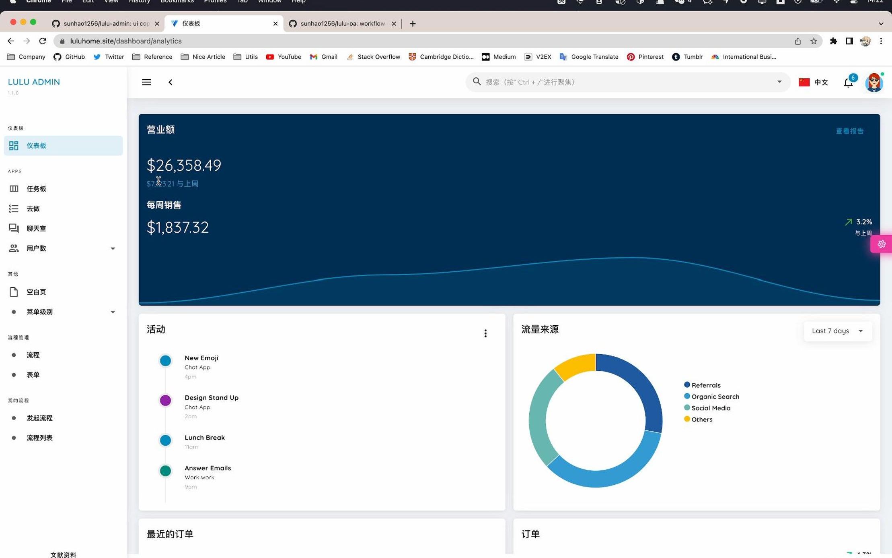Viewport: 892px width, 558px height.
Task: Click the 查看报告 view report link
Action: click(849, 131)
